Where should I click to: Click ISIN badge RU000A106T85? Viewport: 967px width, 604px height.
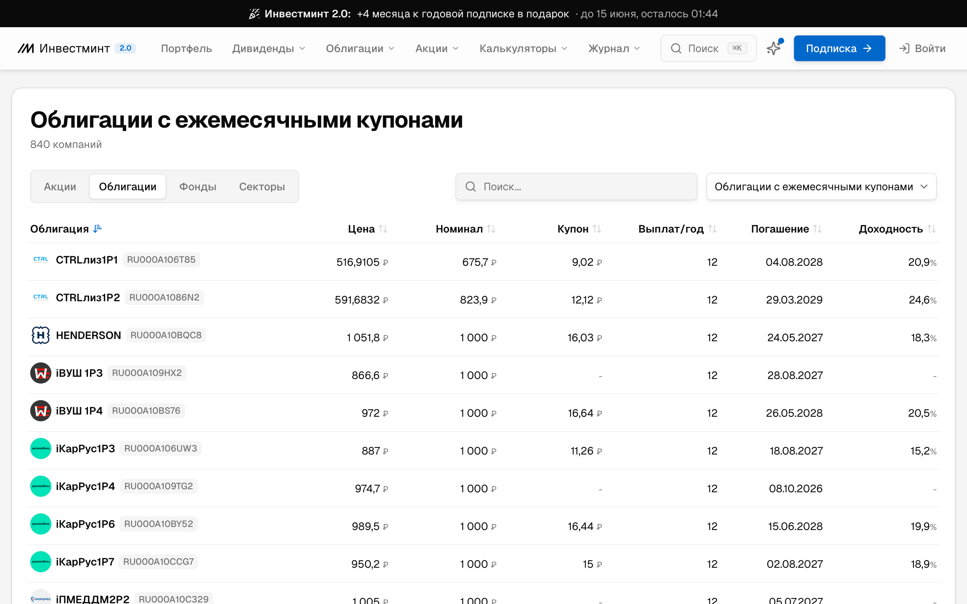[161, 260]
